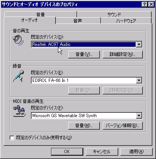Click the キャンセル button

click(x=102, y=152)
